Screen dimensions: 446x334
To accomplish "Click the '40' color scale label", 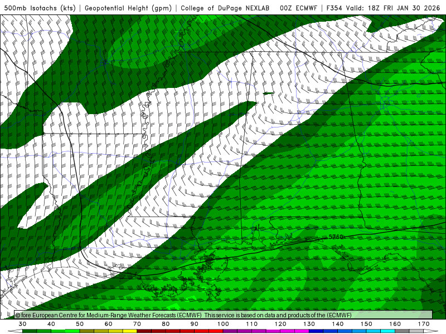I will tap(51, 324).
